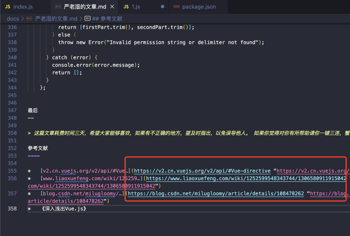The width and height of the screenshot is (350, 236).
Task: Click link text [blog.csdn.net/milugloomy/…]
Action: pos(82,194)
